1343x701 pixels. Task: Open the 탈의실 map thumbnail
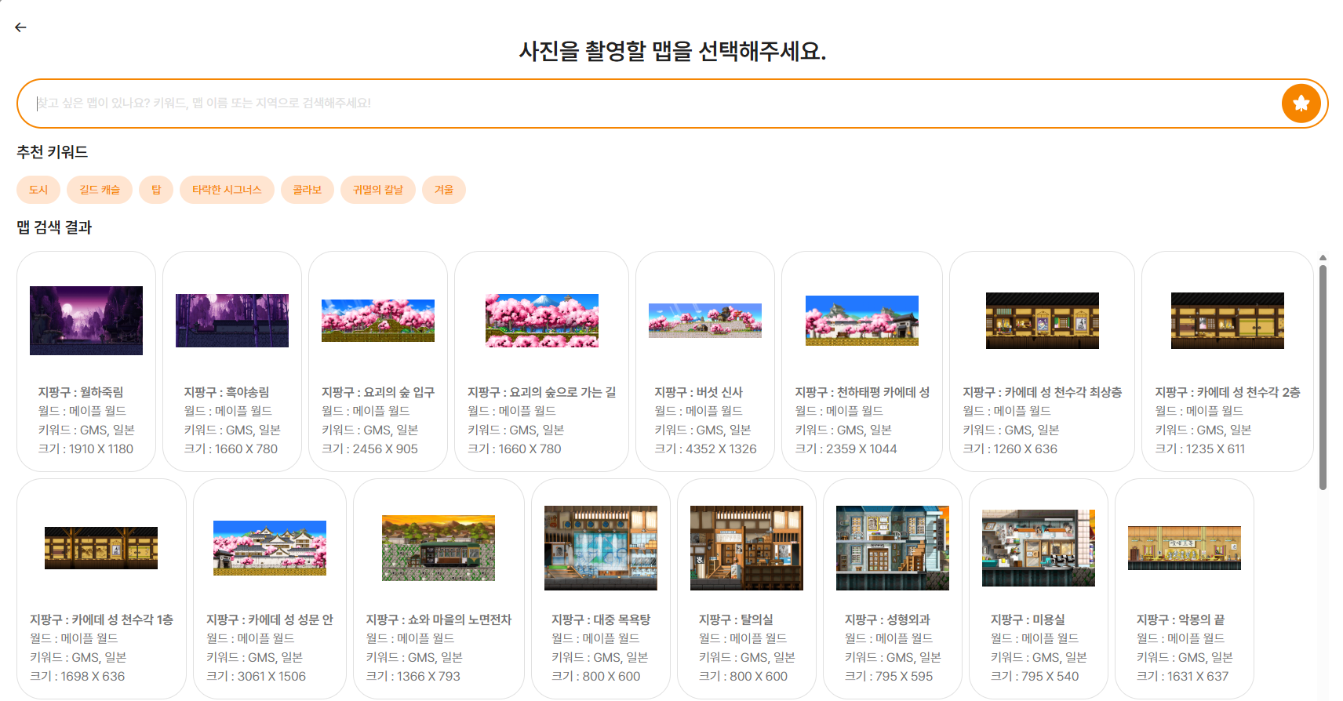(x=747, y=548)
